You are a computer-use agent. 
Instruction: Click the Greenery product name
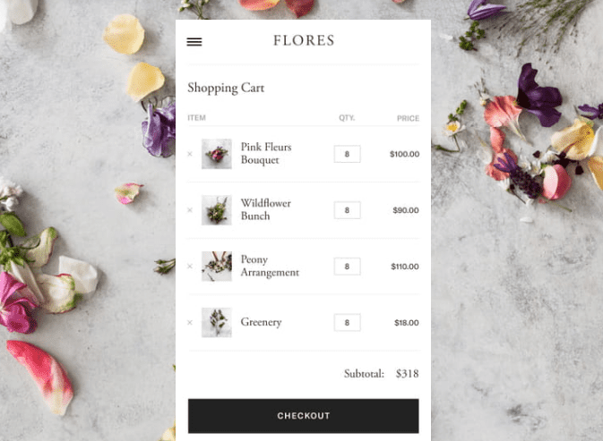click(261, 322)
